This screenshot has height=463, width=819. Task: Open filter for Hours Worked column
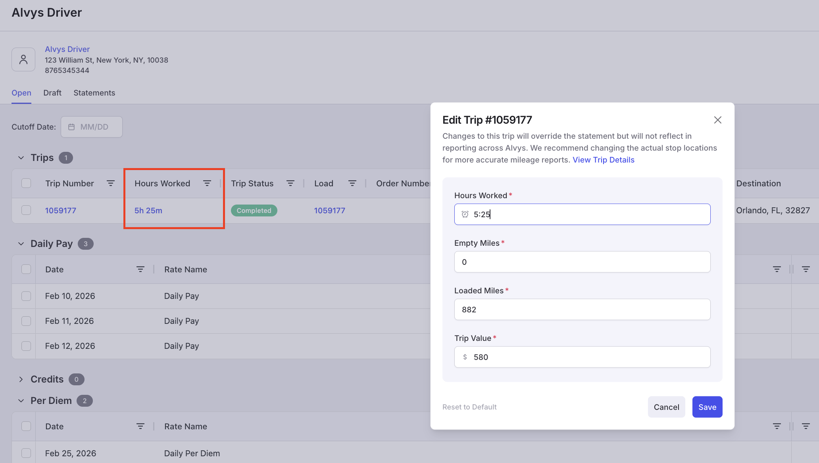(207, 183)
